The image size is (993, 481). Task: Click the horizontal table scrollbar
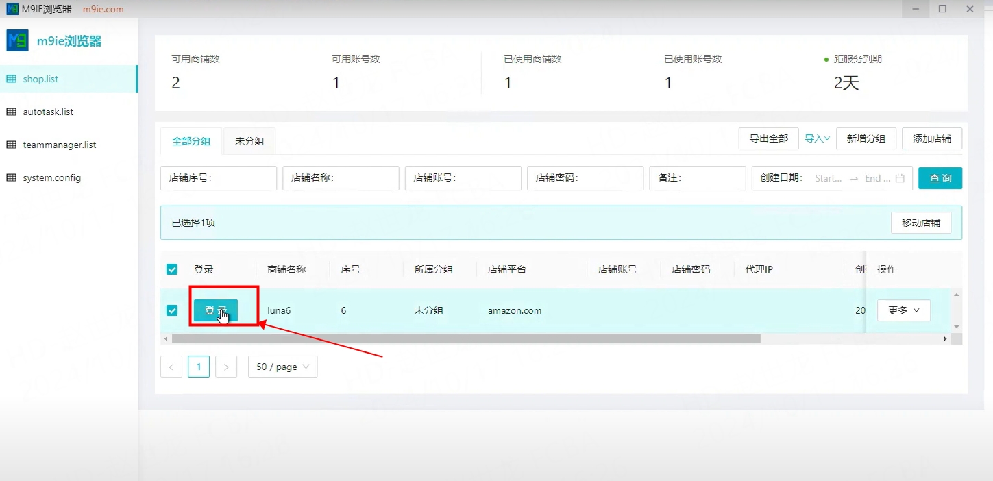pyautogui.click(x=466, y=338)
